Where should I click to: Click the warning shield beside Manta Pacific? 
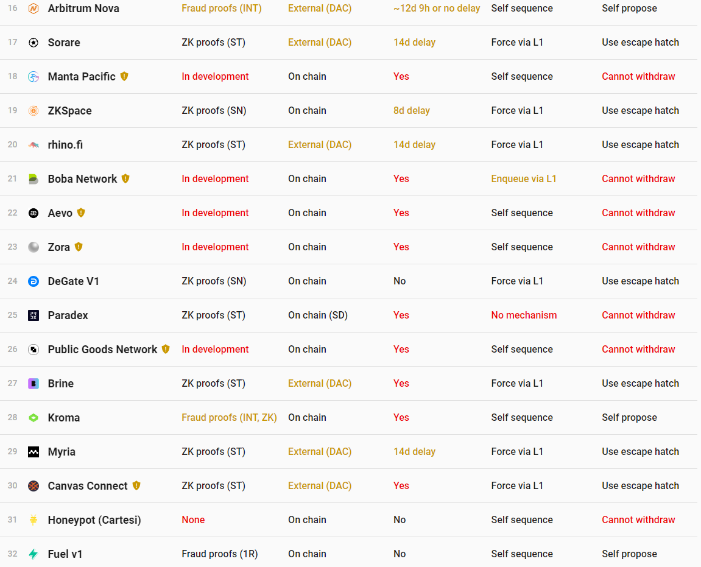coord(124,77)
